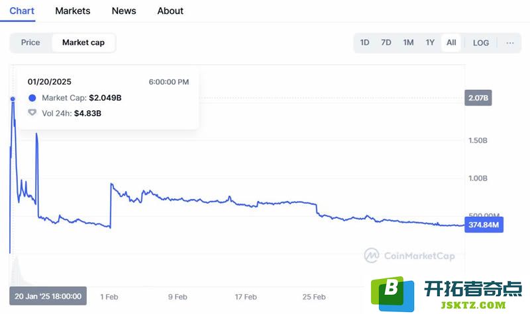Switch to the Markets tab
The image size is (530, 314).
[x=73, y=11]
